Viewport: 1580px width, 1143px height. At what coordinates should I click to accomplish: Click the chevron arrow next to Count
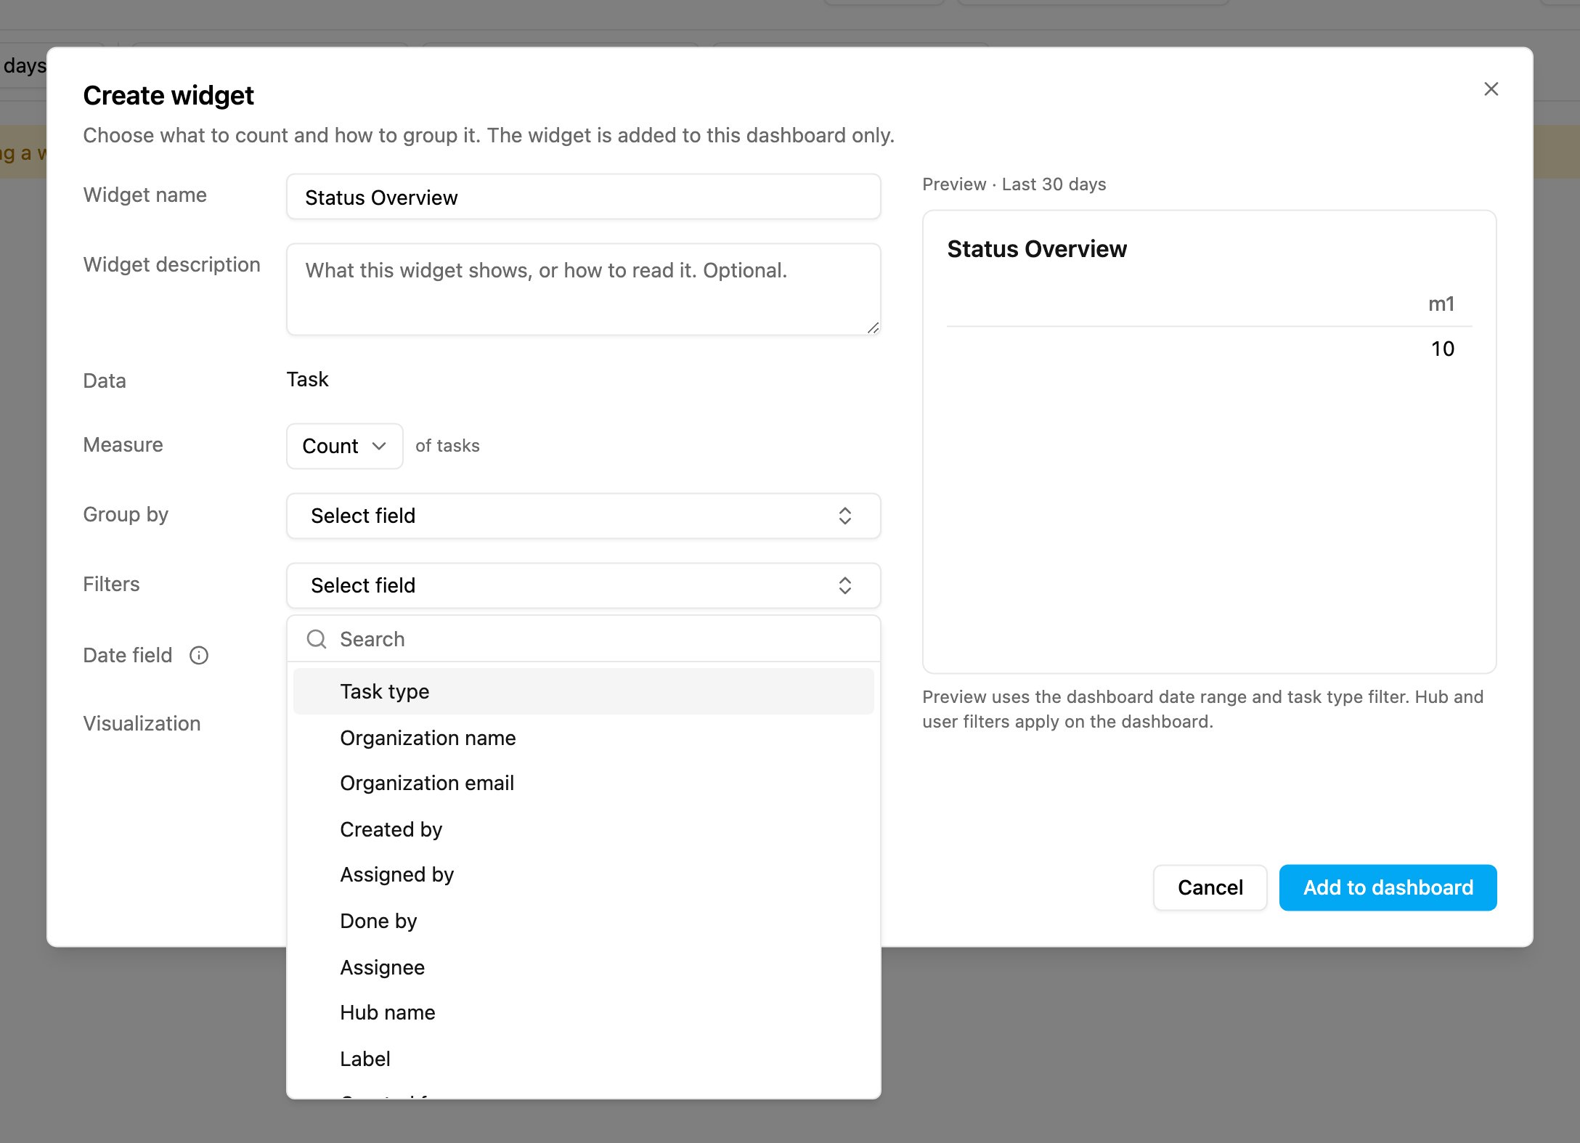378,446
